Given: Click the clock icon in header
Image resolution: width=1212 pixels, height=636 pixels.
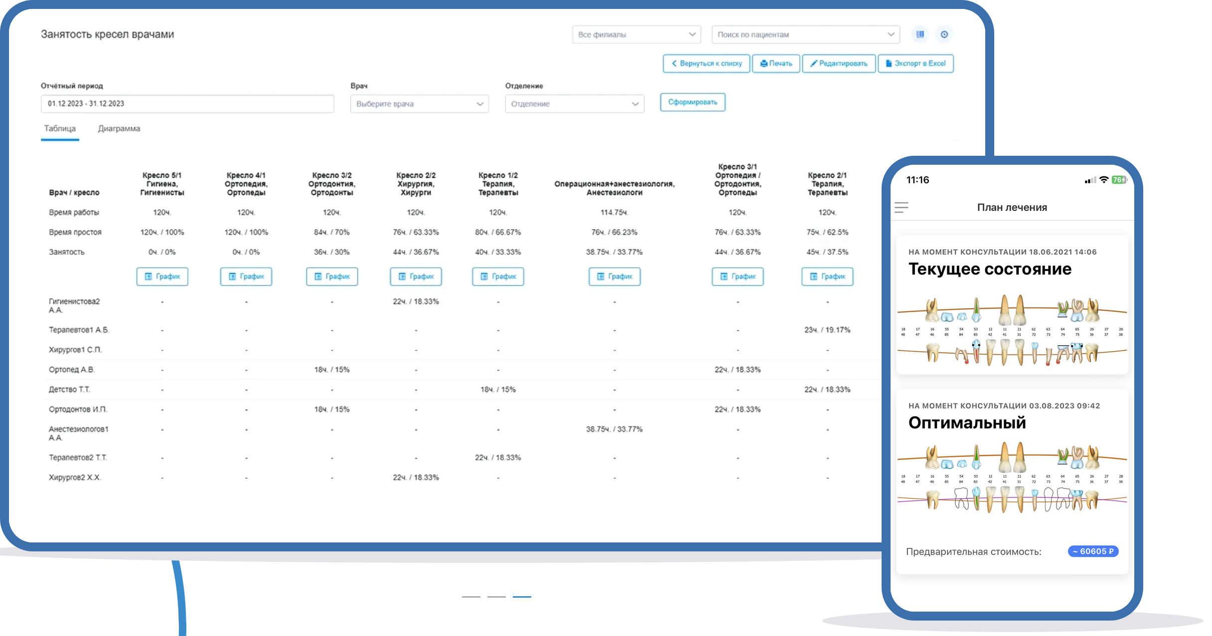Looking at the screenshot, I should tap(944, 34).
